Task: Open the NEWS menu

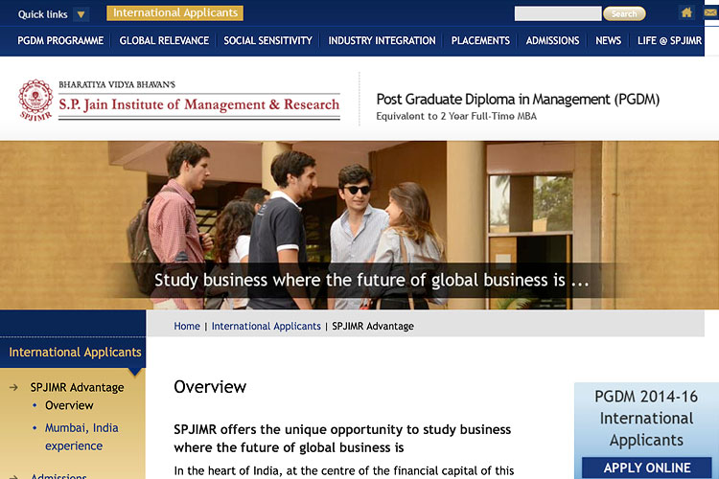Action: [608, 41]
